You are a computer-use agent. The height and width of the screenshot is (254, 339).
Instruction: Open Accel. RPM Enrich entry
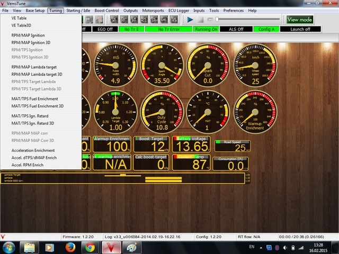point(41,165)
